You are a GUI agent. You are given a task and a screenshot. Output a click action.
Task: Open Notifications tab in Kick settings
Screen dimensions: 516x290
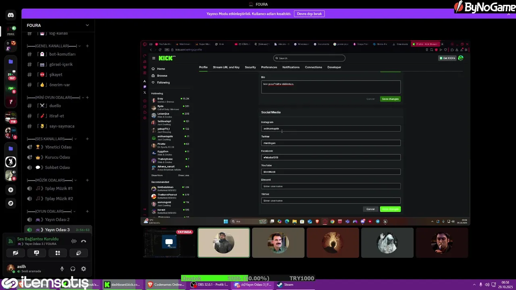[x=291, y=67]
